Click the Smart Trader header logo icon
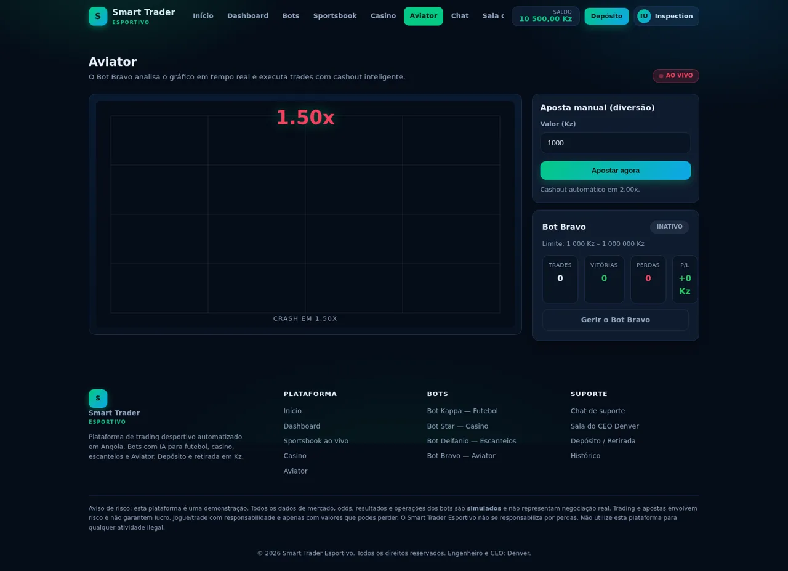 point(98,16)
